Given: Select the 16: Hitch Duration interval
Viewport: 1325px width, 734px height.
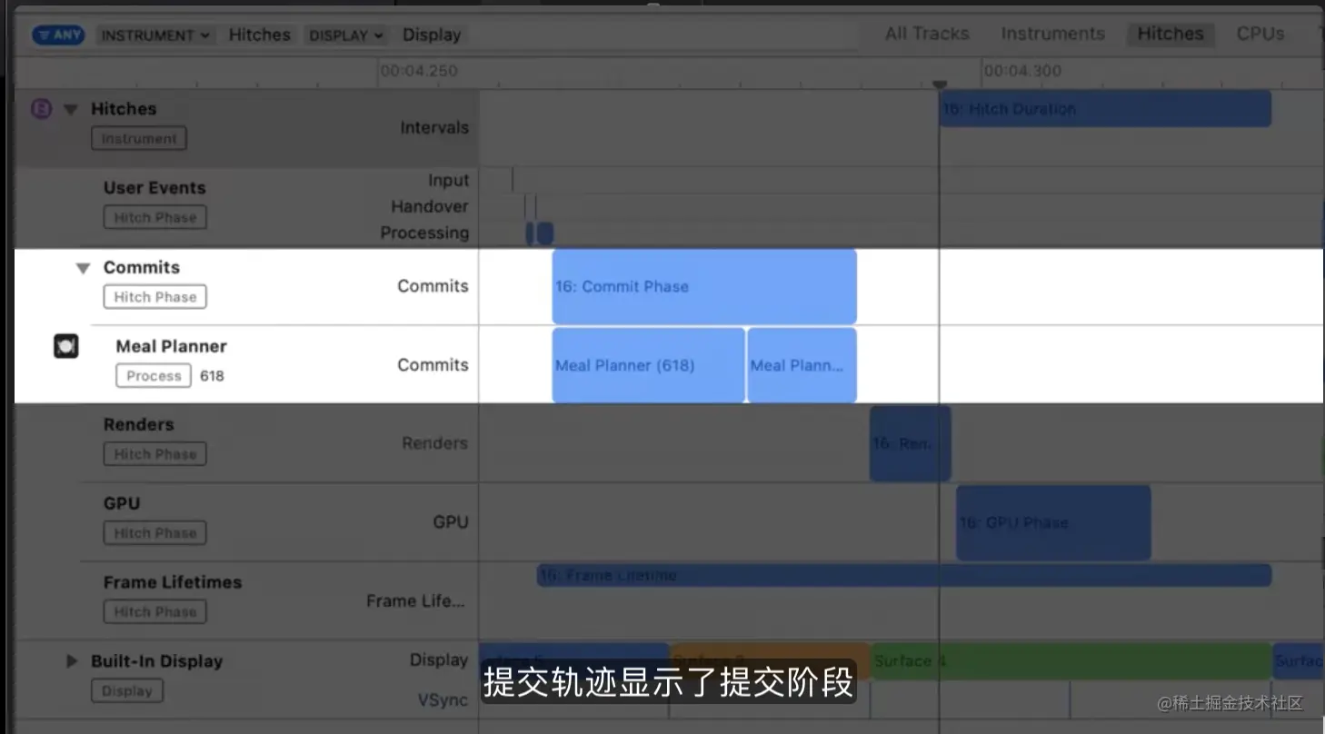Looking at the screenshot, I should tap(1105, 109).
